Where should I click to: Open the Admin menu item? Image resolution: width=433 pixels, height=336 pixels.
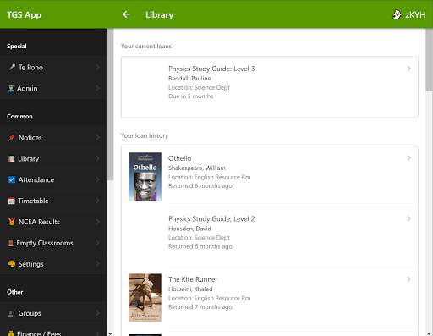pyautogui.click(x=53, y=88)
